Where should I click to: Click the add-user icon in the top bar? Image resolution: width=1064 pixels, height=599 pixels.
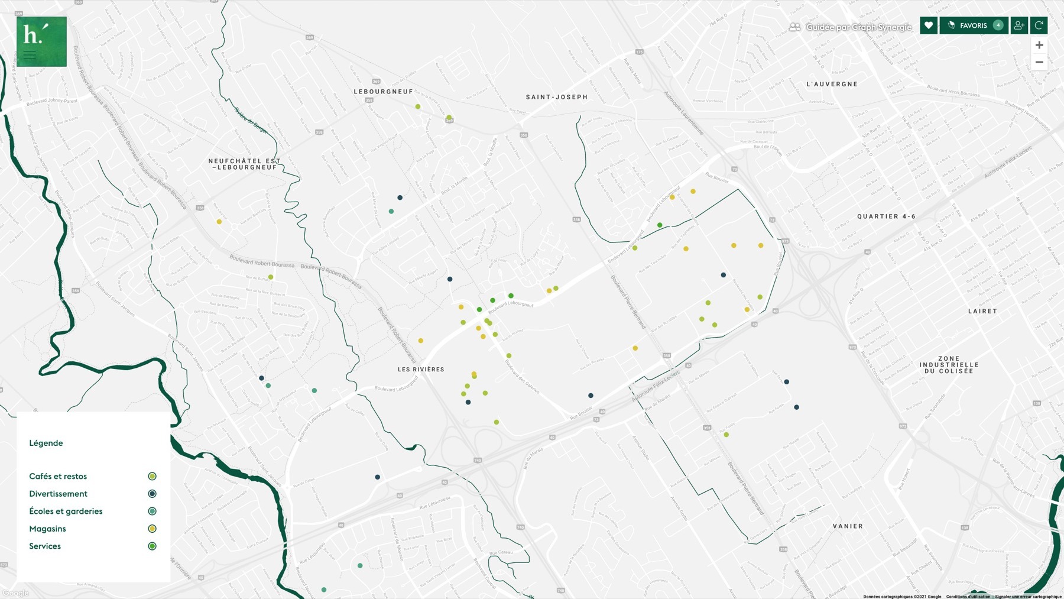pos(1018,25)
